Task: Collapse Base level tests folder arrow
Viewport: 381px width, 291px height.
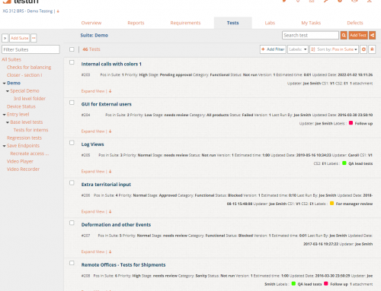Action: pos(8,122)
